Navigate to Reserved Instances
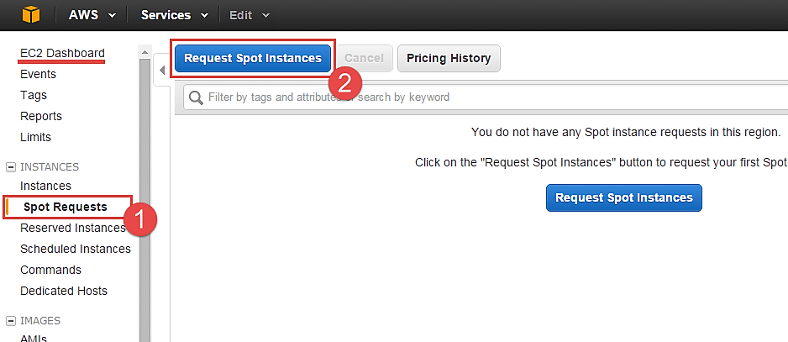This screenshot has width=788, height=342. pyautogui.click(x=72, y=228)
